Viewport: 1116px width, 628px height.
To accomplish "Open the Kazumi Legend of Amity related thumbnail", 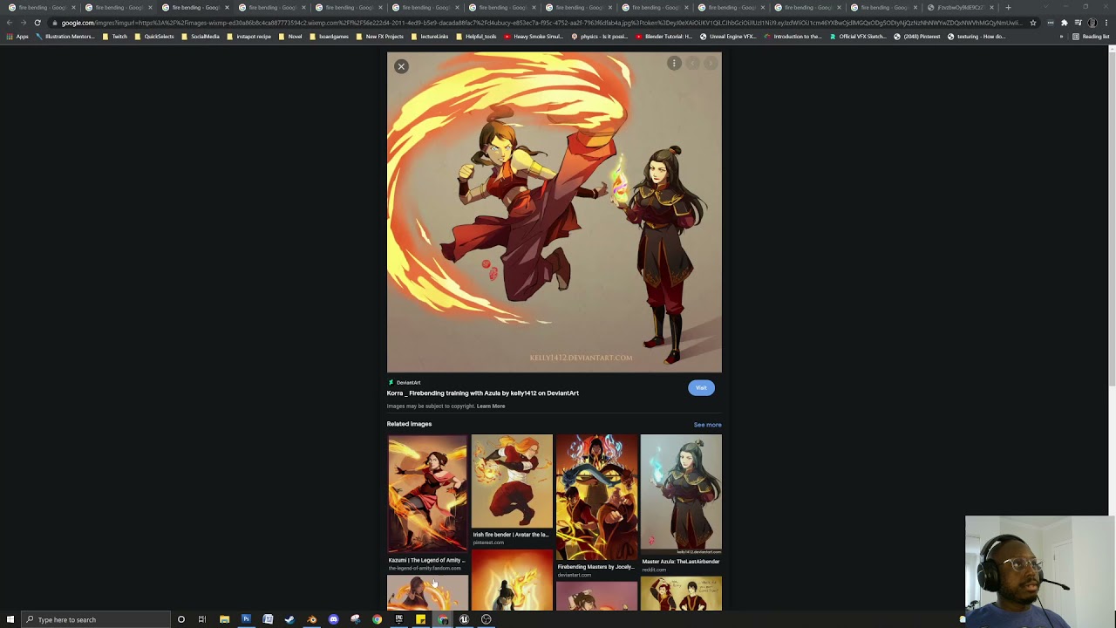I will 427,495.
